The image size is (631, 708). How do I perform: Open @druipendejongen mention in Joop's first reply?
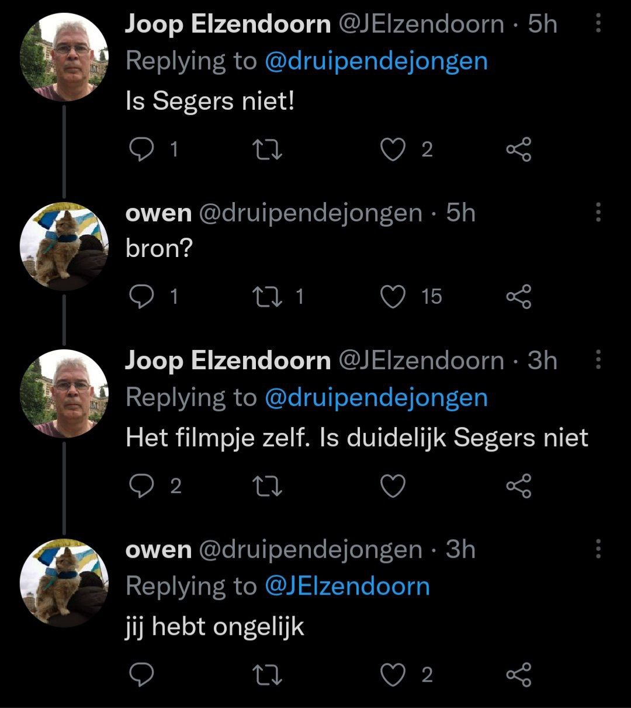pyautogui.click(x=376, y=61)
